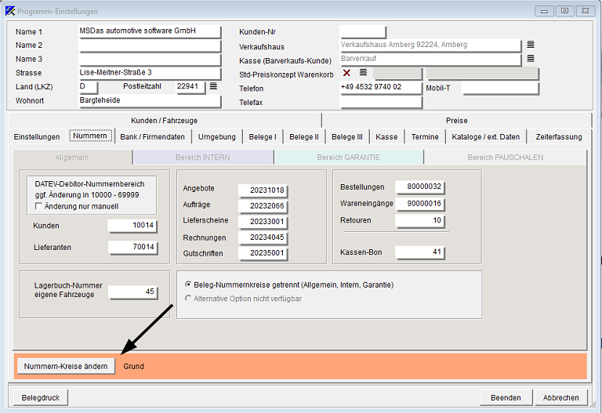Select the Nummern tab
602x413 pixels.
(90, 136)
